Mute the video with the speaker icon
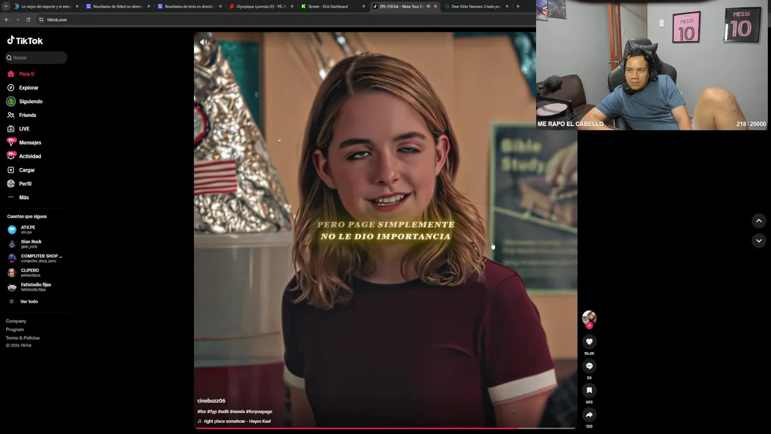Viewport: 771px width, 434px height. pos(204,42)
